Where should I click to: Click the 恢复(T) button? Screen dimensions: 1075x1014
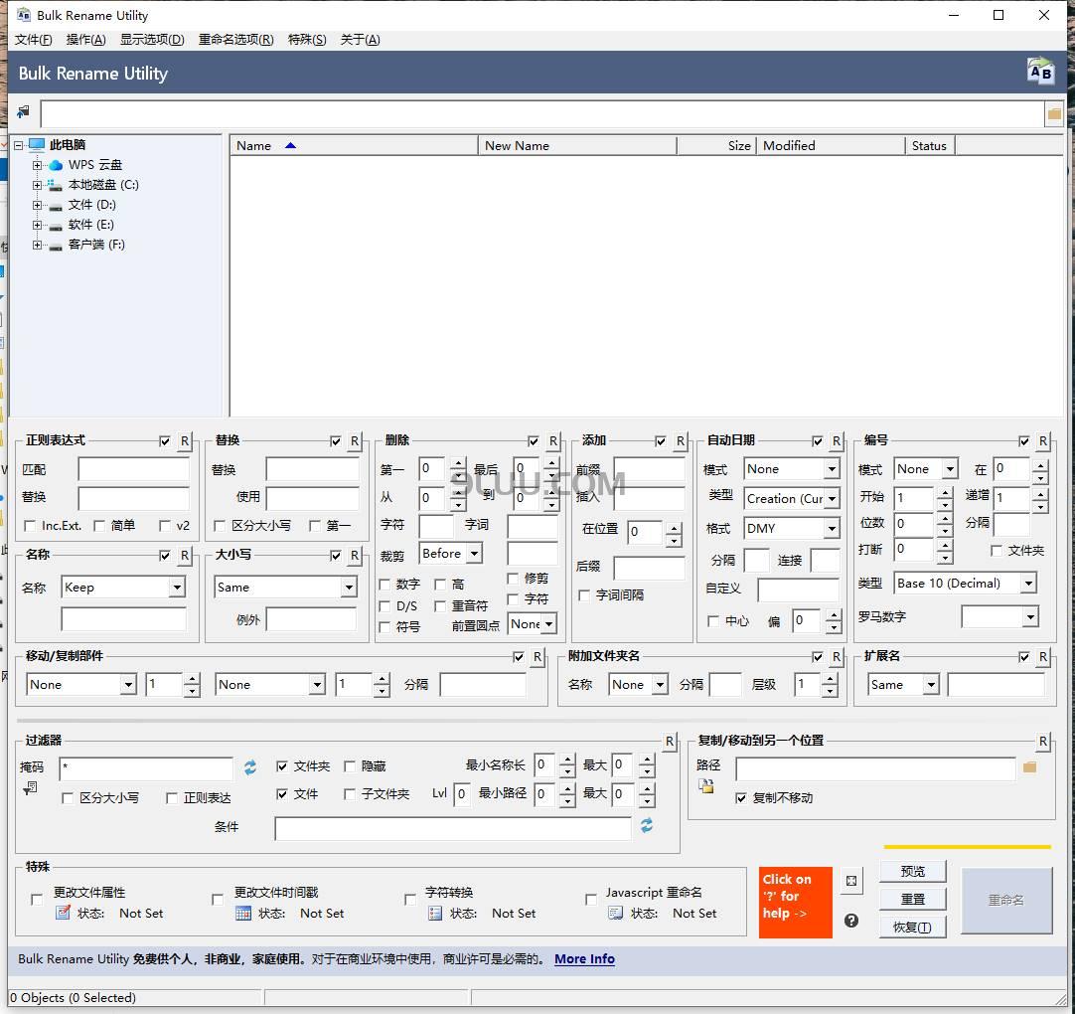pos(912,928)
